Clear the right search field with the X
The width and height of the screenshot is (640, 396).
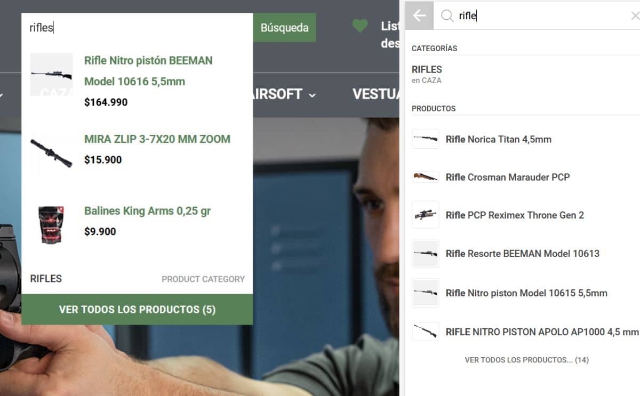coord(635,16)
